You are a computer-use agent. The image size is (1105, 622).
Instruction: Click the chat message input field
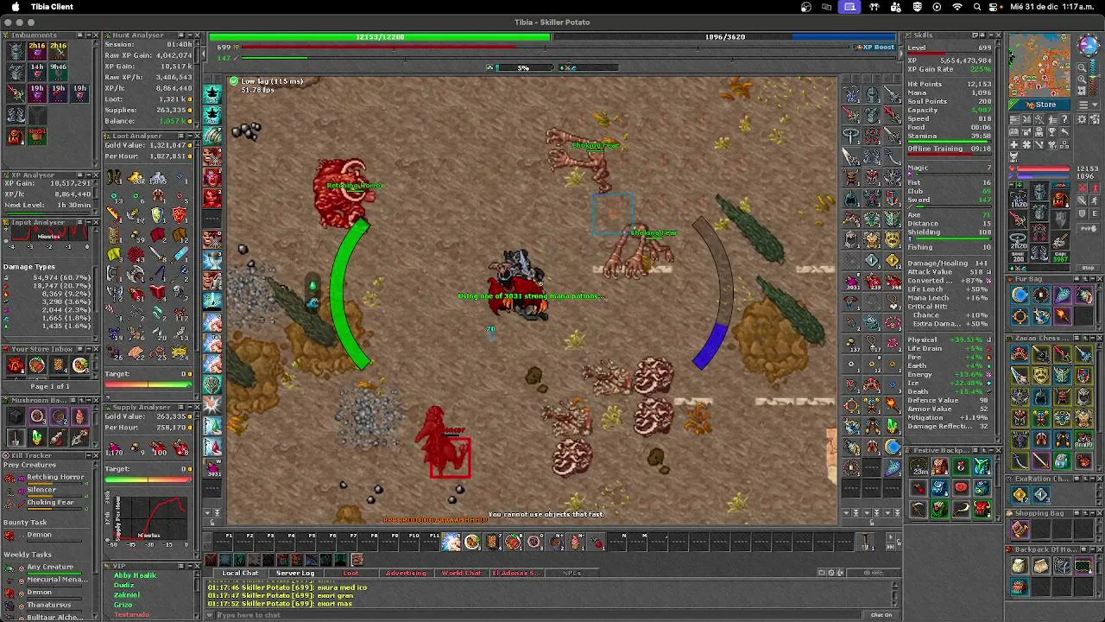click(x=539, y=614)
